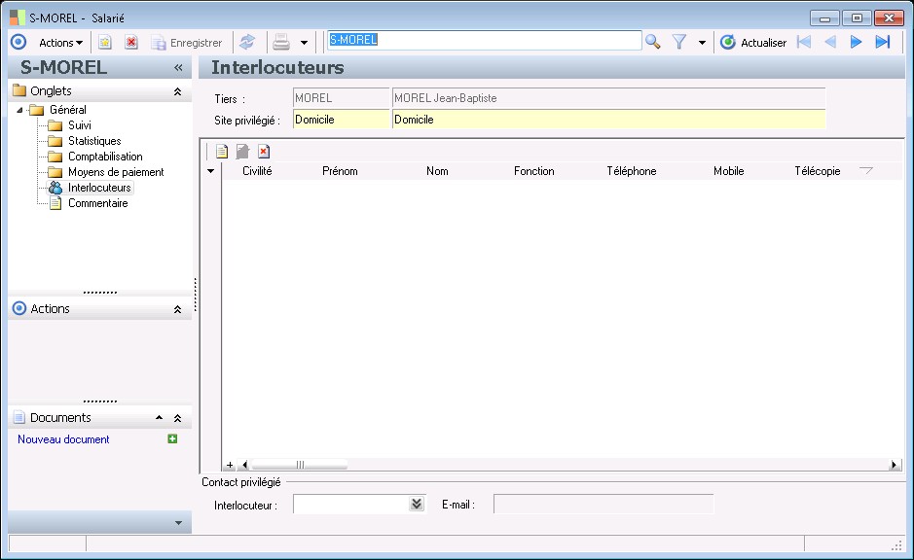914x560 pixels.
Task: Open the Statistiques tab in tree
Action: click(x=94, y=141)
